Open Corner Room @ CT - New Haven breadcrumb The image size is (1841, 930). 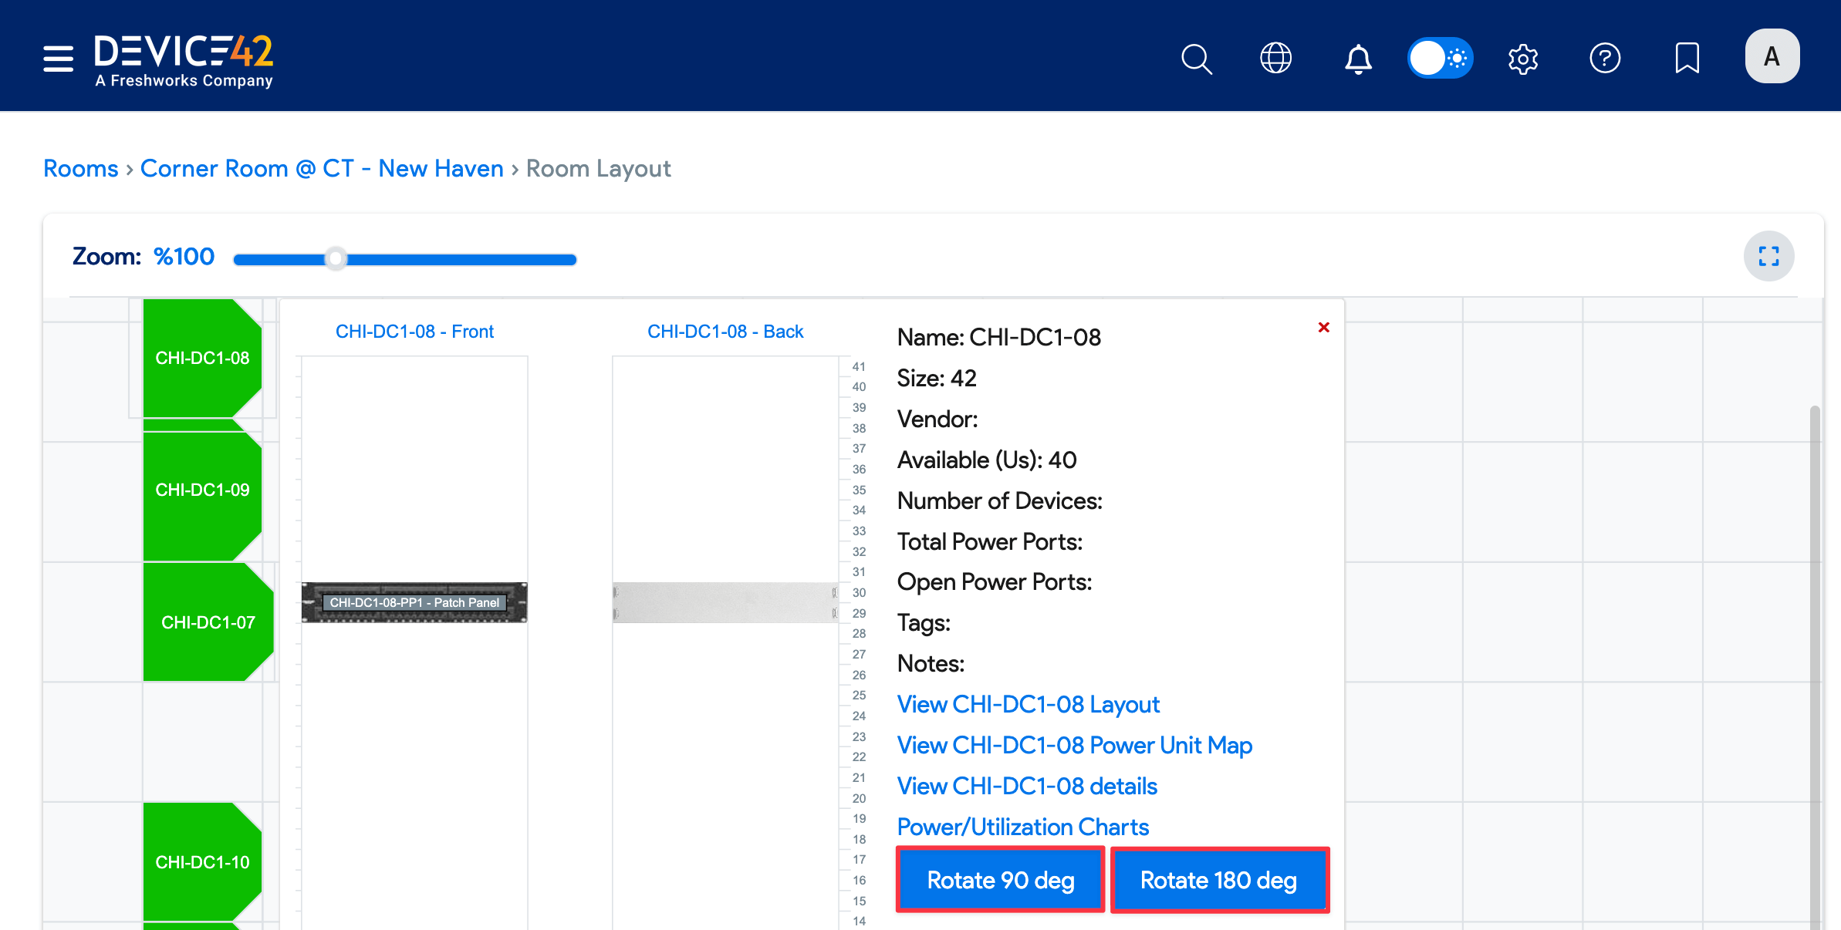coord(322,168)
